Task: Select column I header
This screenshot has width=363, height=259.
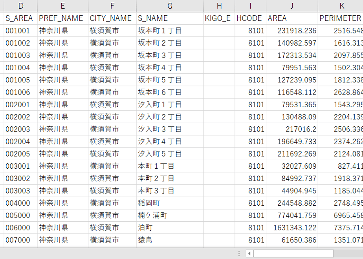Action: click(251, 6)
